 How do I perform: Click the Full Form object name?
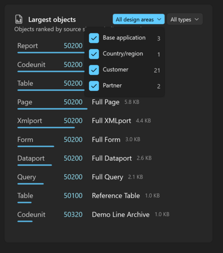pyautogui.click(x=106, y=140)
